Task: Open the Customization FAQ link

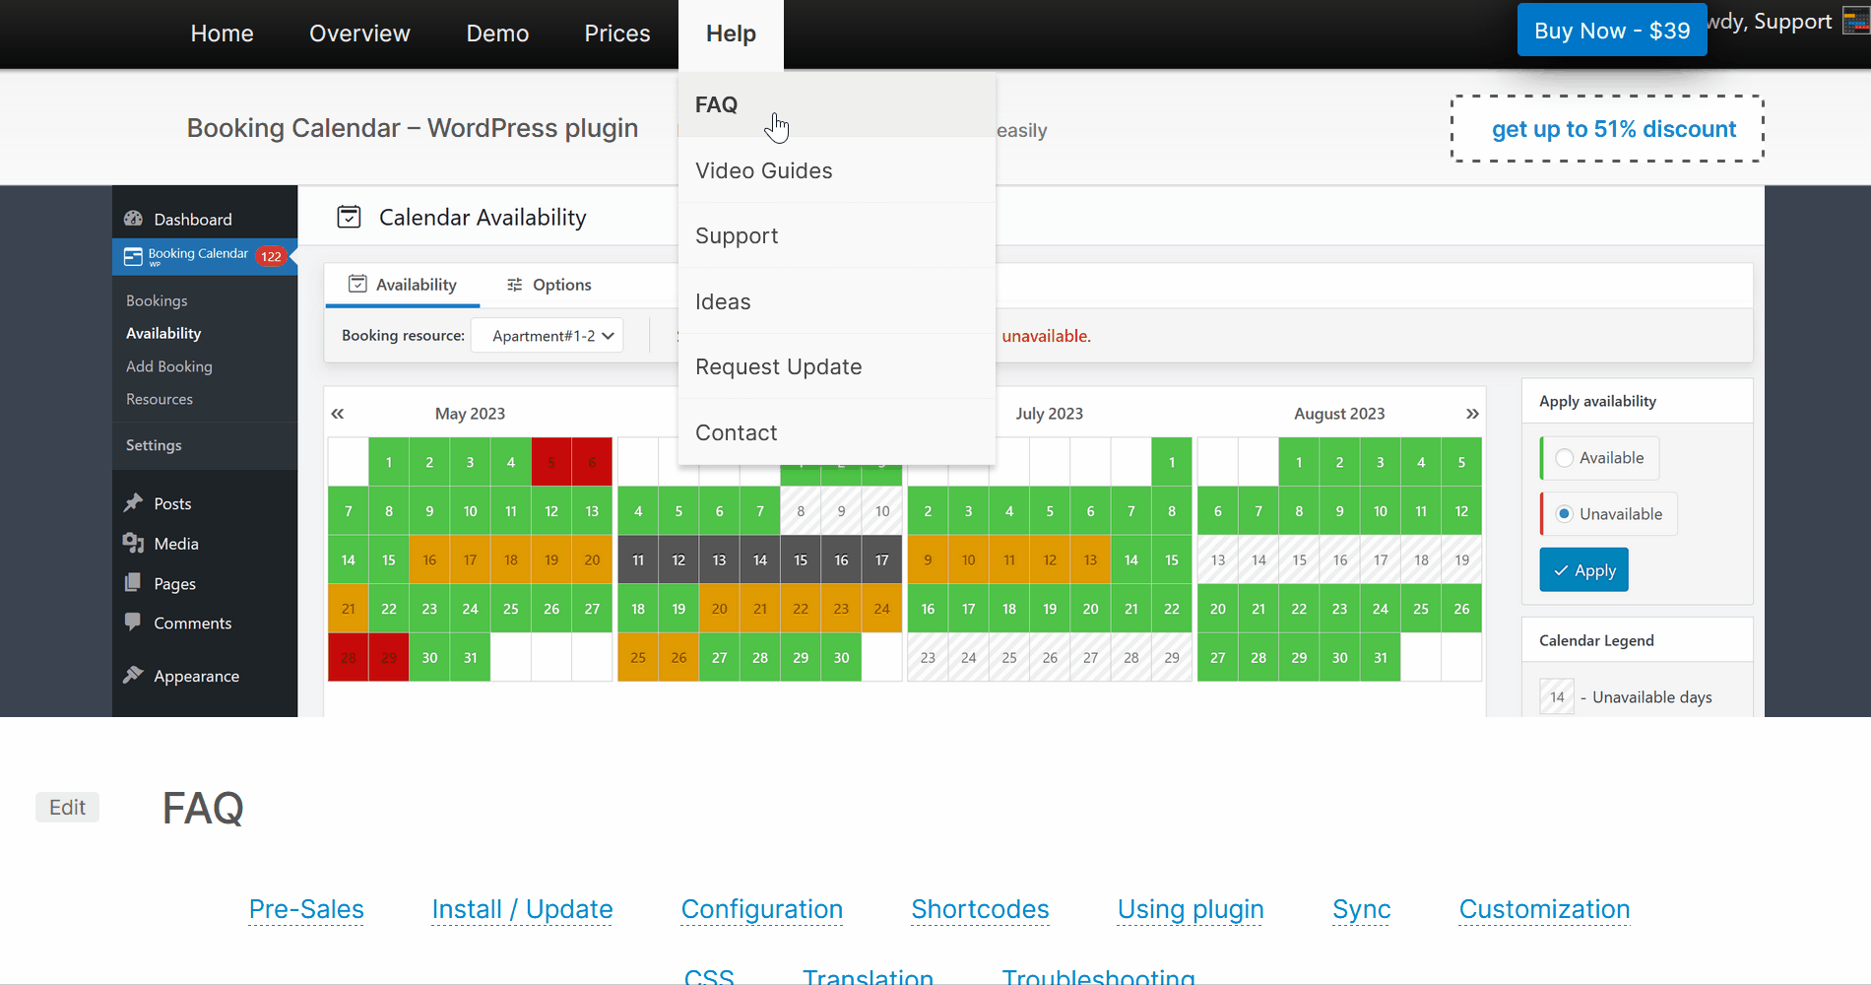Action: (x=1545, y=909)
